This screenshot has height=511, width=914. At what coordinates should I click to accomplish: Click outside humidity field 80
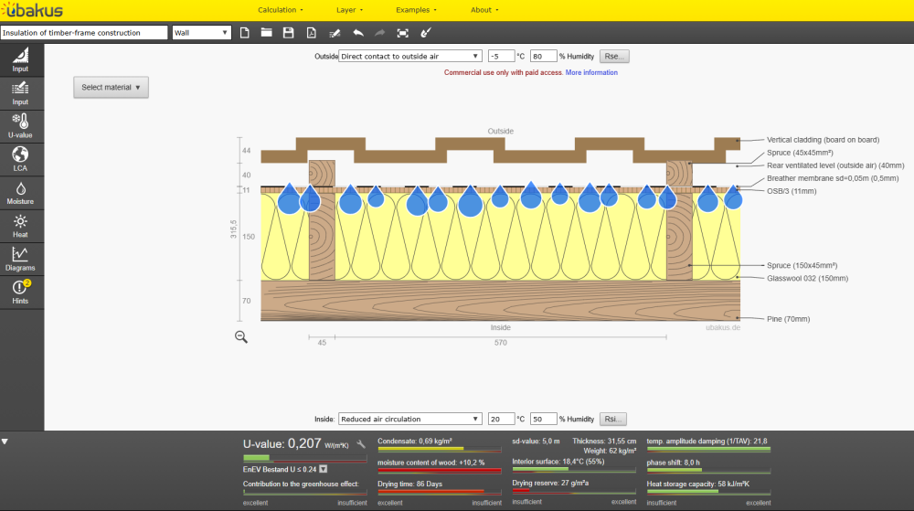point(543,57)
